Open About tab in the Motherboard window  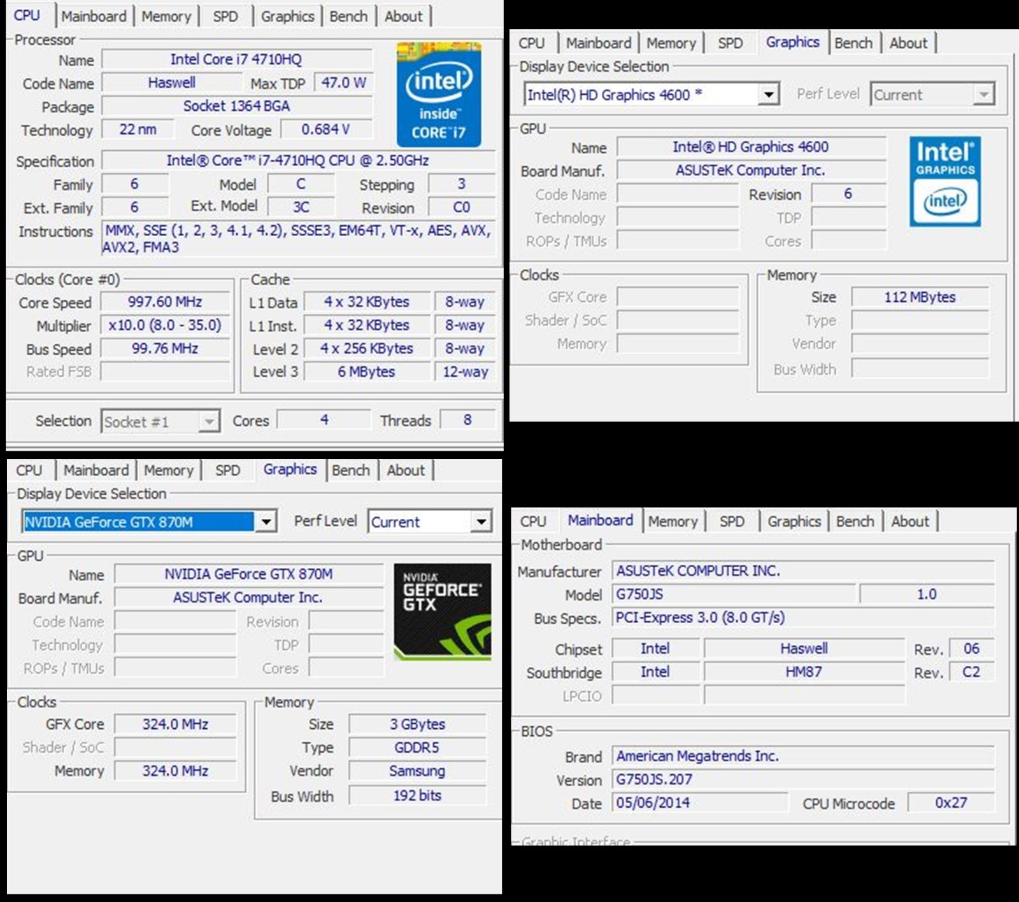(x=910, y=521)
